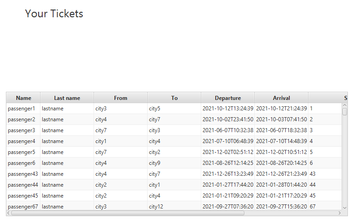Select passenger67 in the last row
This screenshot has height=223, width=352.
[x=23, y=207]
